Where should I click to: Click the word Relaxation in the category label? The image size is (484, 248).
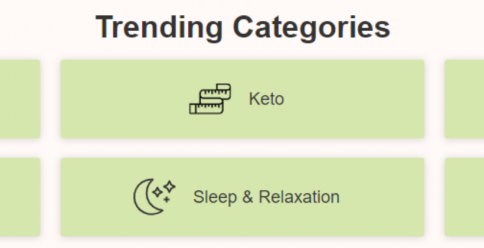(299, 197)
